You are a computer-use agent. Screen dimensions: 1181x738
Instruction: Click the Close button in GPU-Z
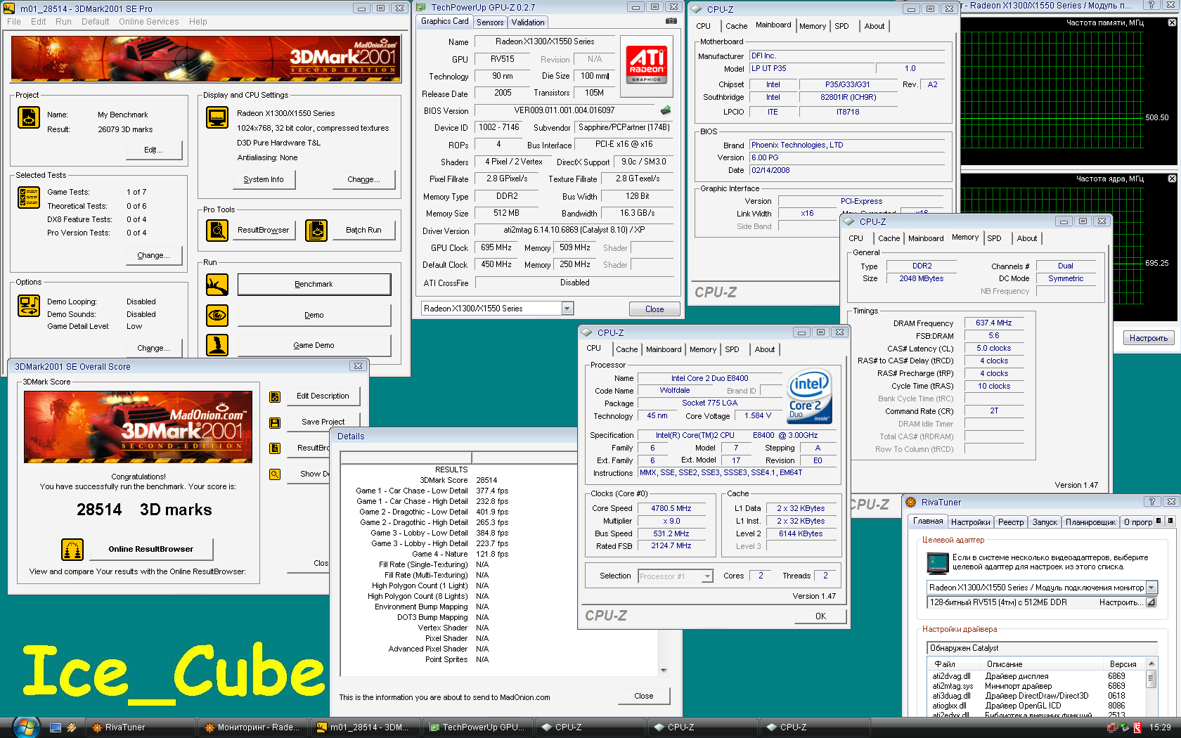coord(654,309)
